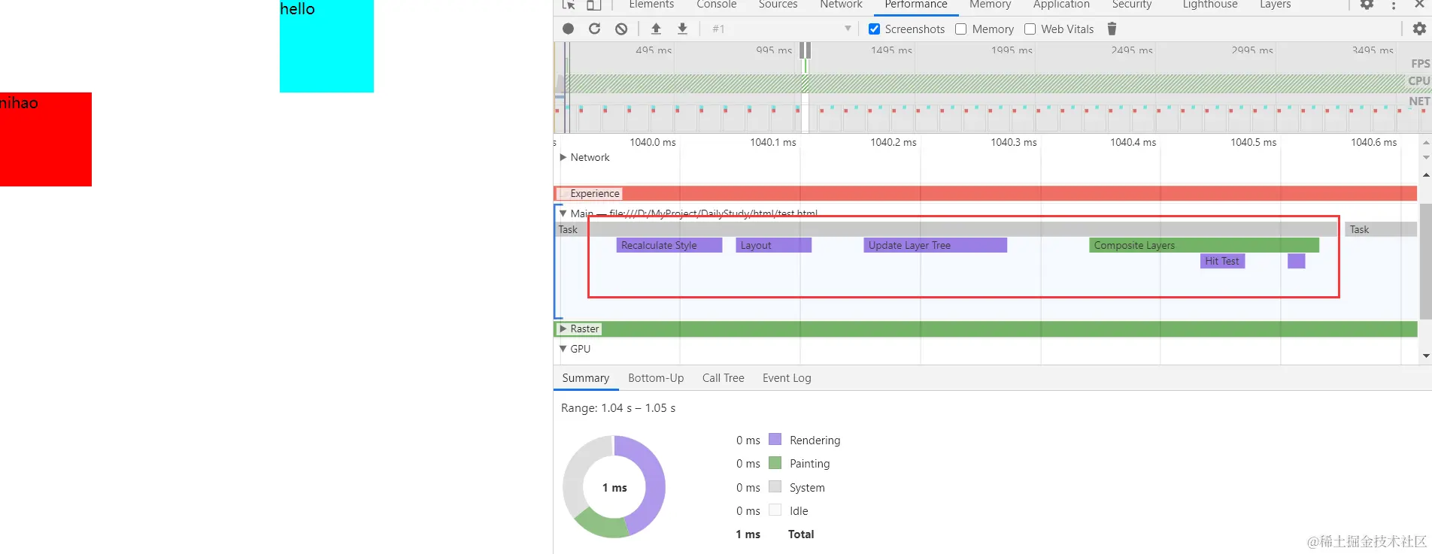Viewport: 1432px width, 554px height.
Task: Toggle the device toolbar icon
Action: [594, 5]
